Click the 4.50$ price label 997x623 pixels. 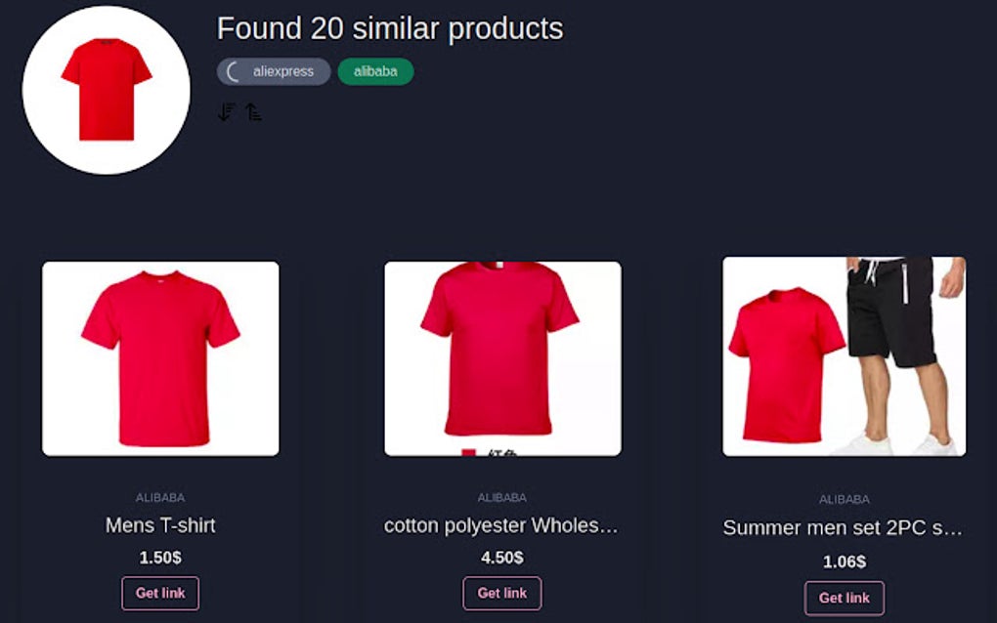501,558
